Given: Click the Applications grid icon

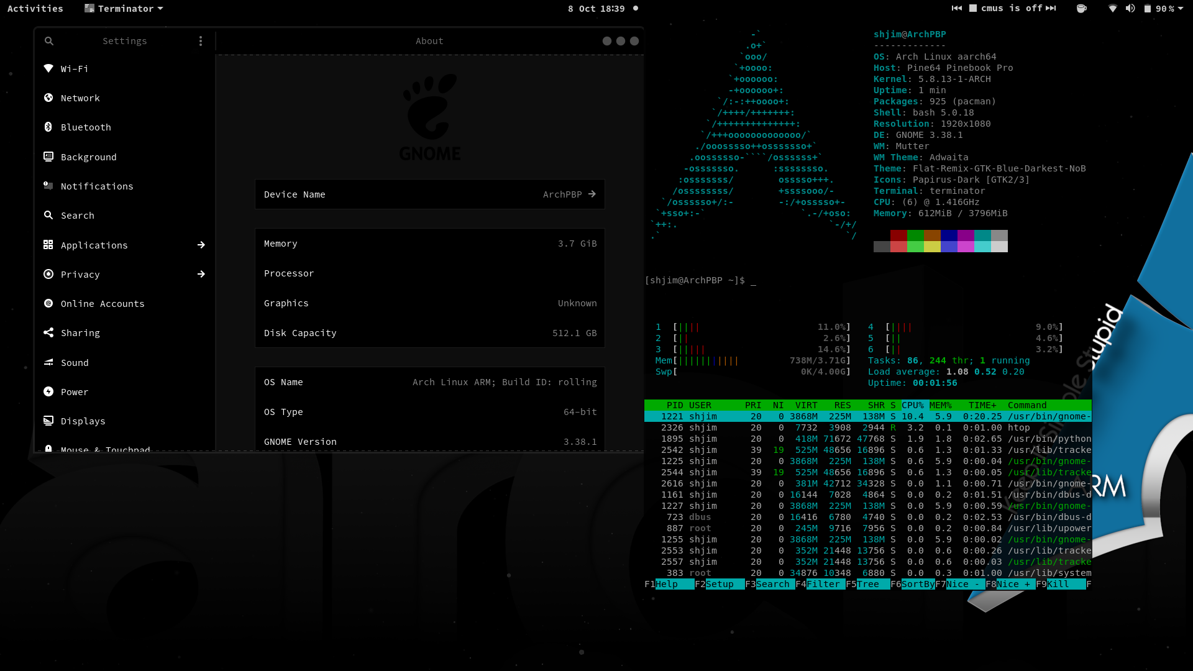Looking at the screenshot, I should click(x=48, y=245).
